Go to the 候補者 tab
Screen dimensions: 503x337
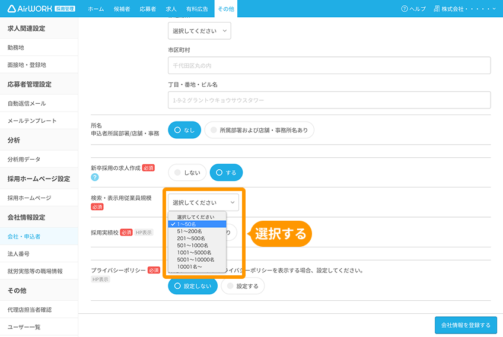tap(121, 9)
